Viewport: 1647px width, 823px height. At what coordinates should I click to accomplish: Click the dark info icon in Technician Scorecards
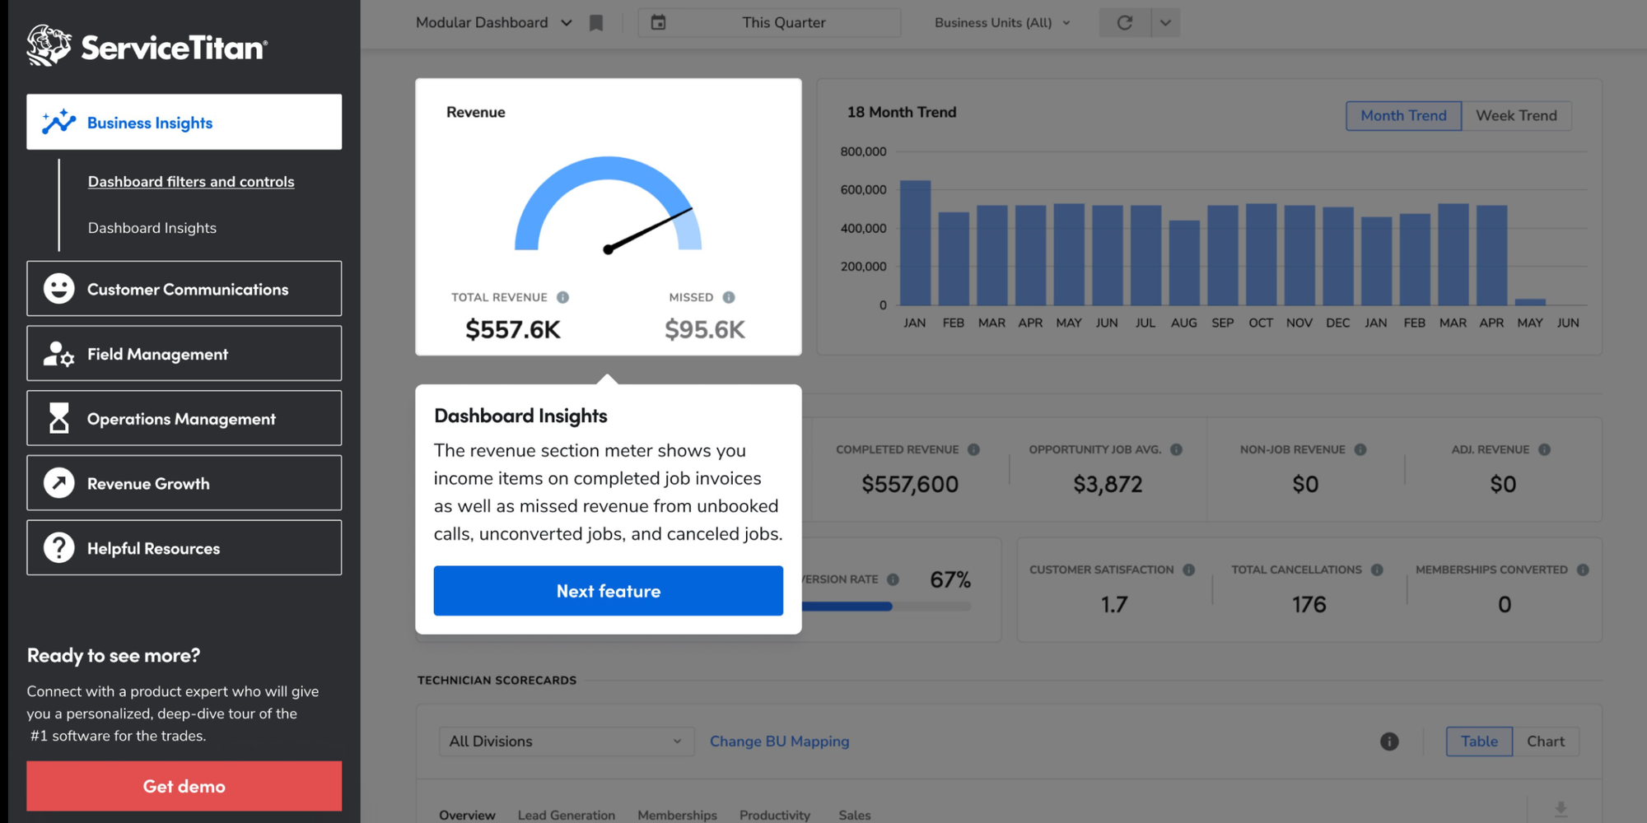[x=1389, y=742]
